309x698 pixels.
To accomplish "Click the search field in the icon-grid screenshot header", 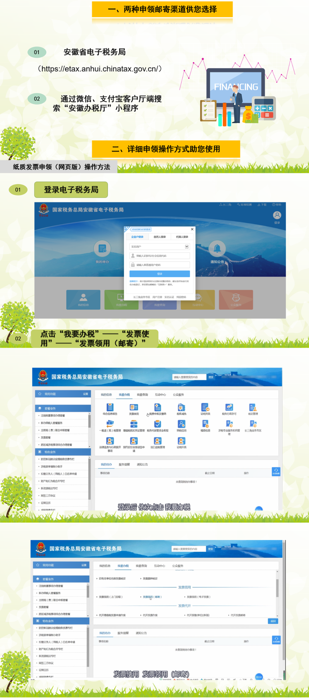I will [189, 377].
